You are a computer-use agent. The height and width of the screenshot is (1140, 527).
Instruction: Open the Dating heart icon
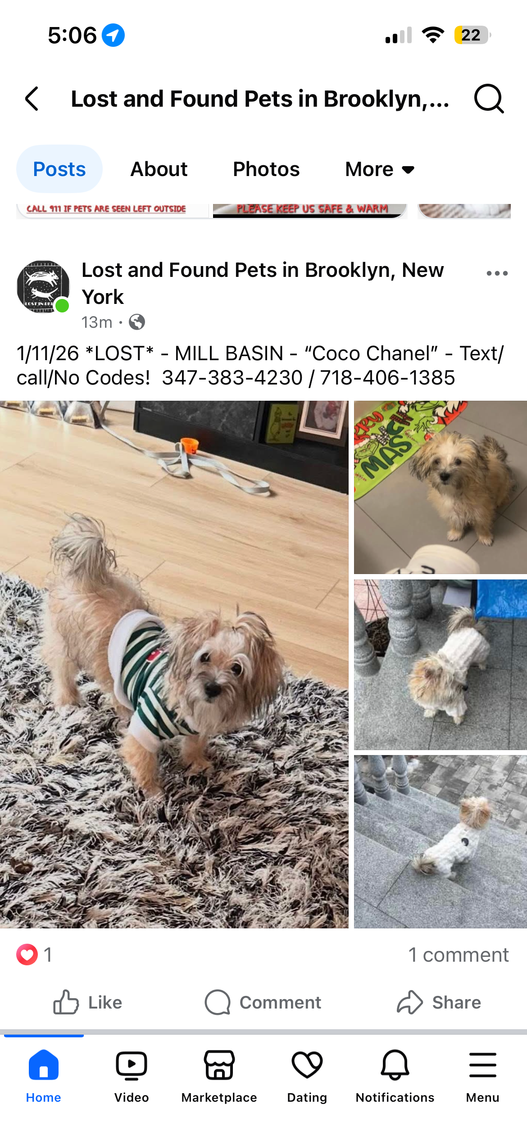[307, 1065]
